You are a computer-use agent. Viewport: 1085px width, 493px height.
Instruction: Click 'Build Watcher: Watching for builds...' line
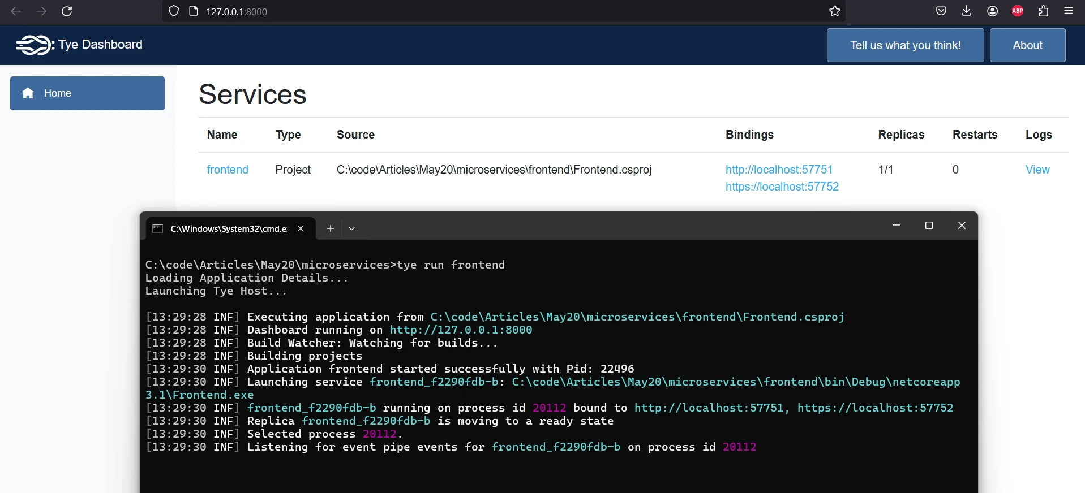pyautogui.click(x=372, y=343)
